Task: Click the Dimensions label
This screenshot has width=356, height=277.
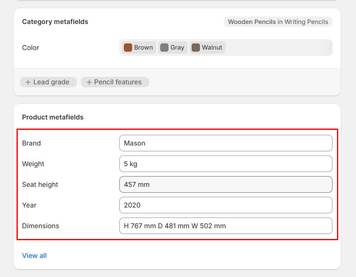Action: click(x=40, y=226)
